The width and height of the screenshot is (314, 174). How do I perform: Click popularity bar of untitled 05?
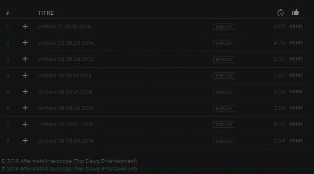(x=296, y=91)
